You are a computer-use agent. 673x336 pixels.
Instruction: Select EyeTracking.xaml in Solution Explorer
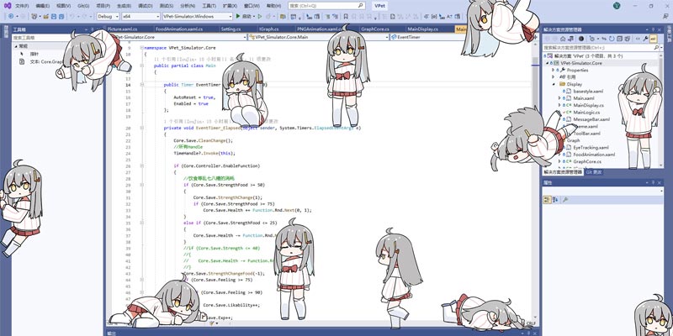(591, 148)
